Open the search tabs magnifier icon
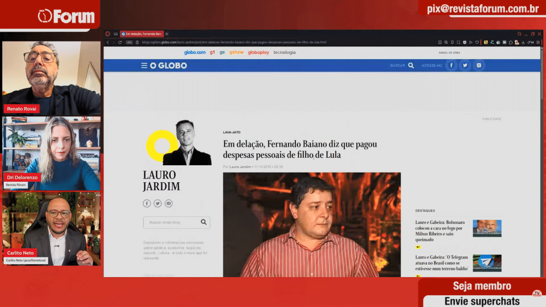Viewport: 546px width, 307px height. coord(519,34)
